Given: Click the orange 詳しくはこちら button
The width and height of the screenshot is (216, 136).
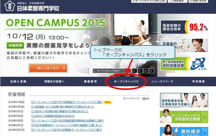Looking at the screenshot, I should point(48,68).
